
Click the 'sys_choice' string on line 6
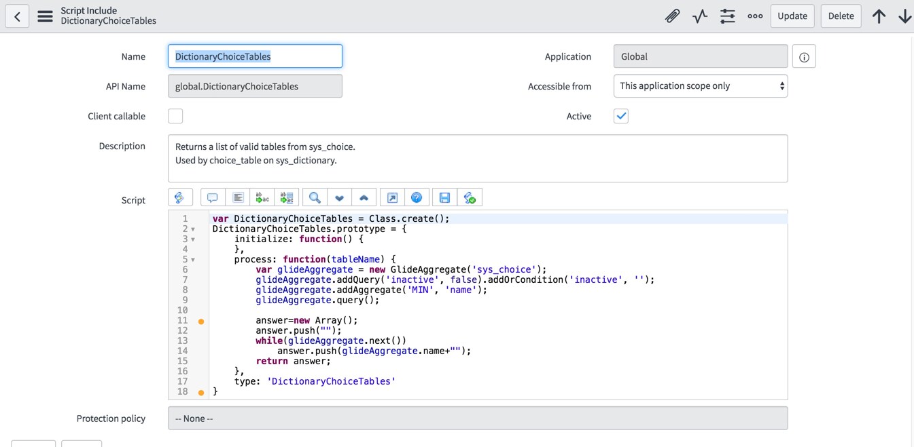tap(503, 269)
